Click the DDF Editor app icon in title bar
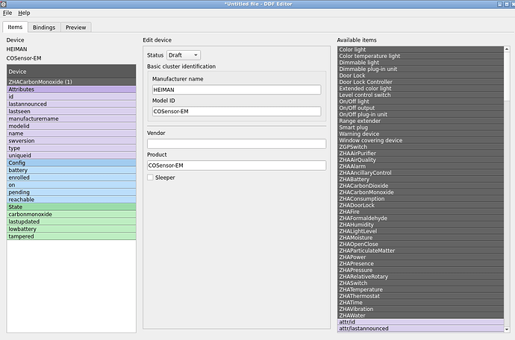This screenshot has width=515, height=340. click(x=4, y=4)
